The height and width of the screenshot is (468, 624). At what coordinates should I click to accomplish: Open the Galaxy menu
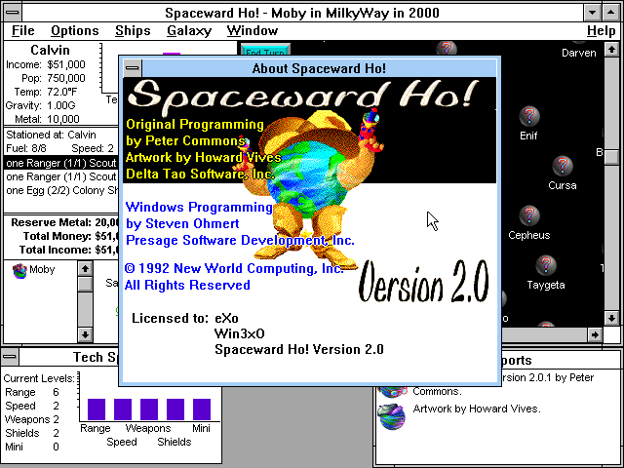pos(189,30)
